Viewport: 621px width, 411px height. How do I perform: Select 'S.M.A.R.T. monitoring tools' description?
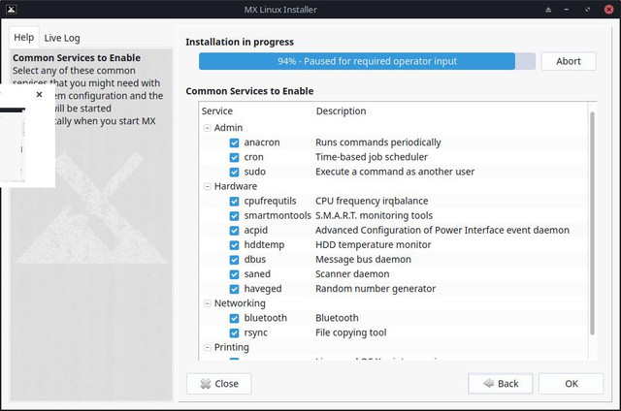(374, 215)
